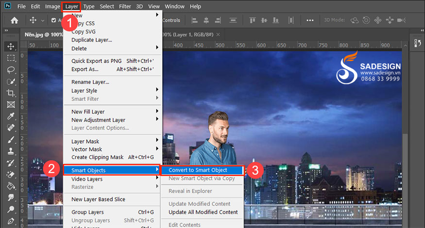Expand the left toolbar double-arrow
Screen dimensions: 425x228
tap(6, 31)
